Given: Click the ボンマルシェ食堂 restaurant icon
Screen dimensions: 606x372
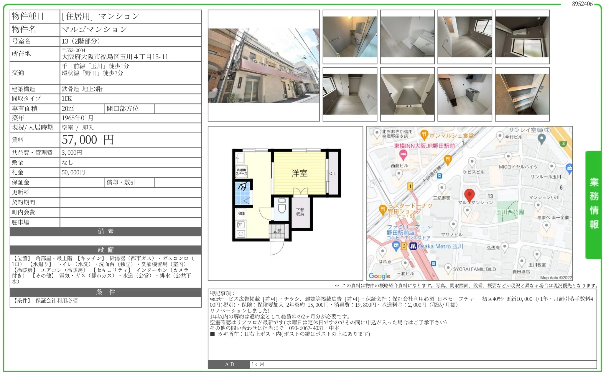Looking at the screenshot, I should [424, 135].
